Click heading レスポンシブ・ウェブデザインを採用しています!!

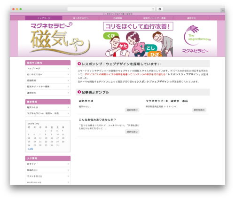tap(121, 64)
